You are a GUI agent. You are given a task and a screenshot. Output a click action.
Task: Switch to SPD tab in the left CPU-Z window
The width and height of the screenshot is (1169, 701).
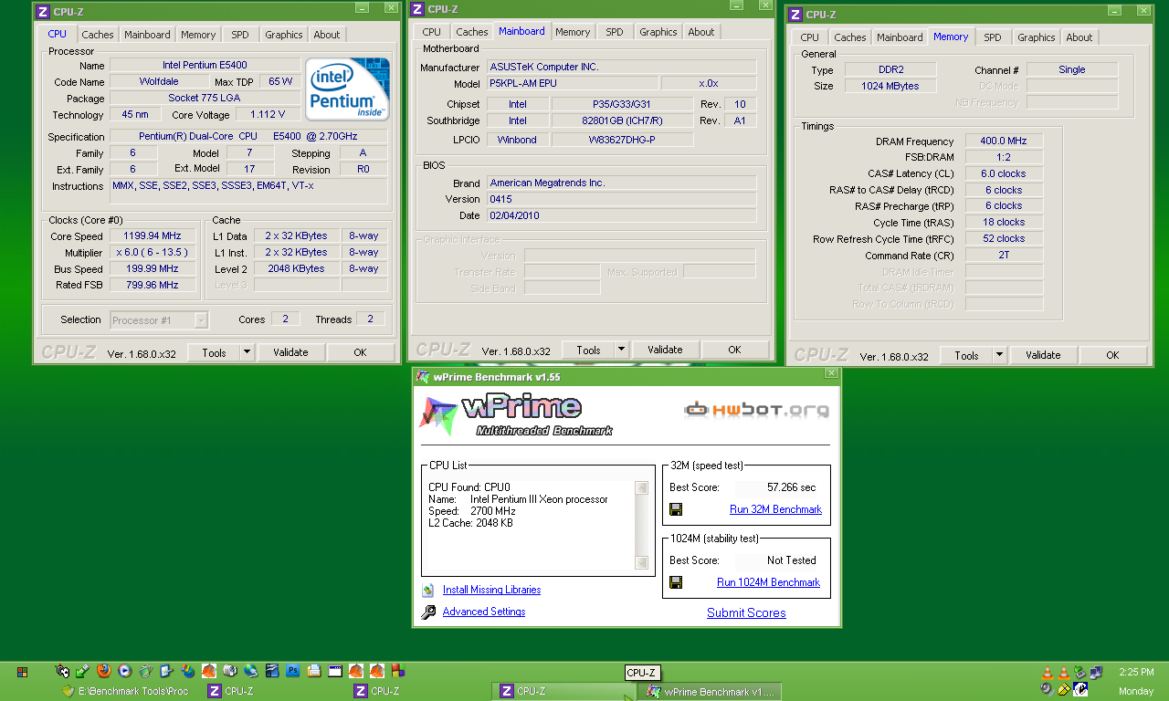pos(239,35)
